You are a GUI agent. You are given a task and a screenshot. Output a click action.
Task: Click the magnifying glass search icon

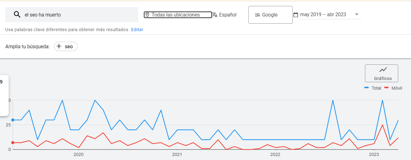click(x=17, y=15)
